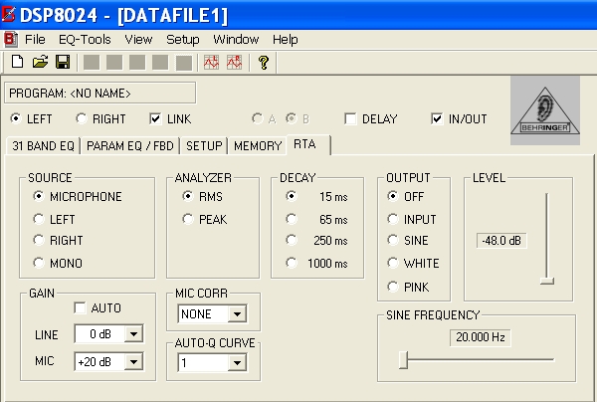This screenshot has width=597, height=402.
Task: Open the Help menu
Action: (286, 40)
